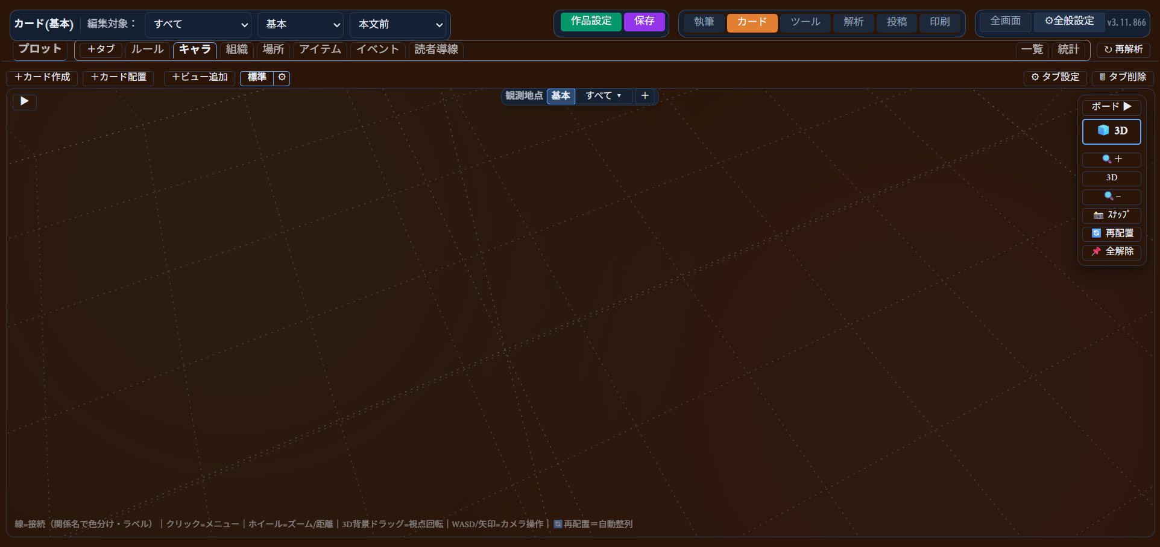The image size is (1160, 547).
Task: Open the キャラ tab
Action: [195, 50]
